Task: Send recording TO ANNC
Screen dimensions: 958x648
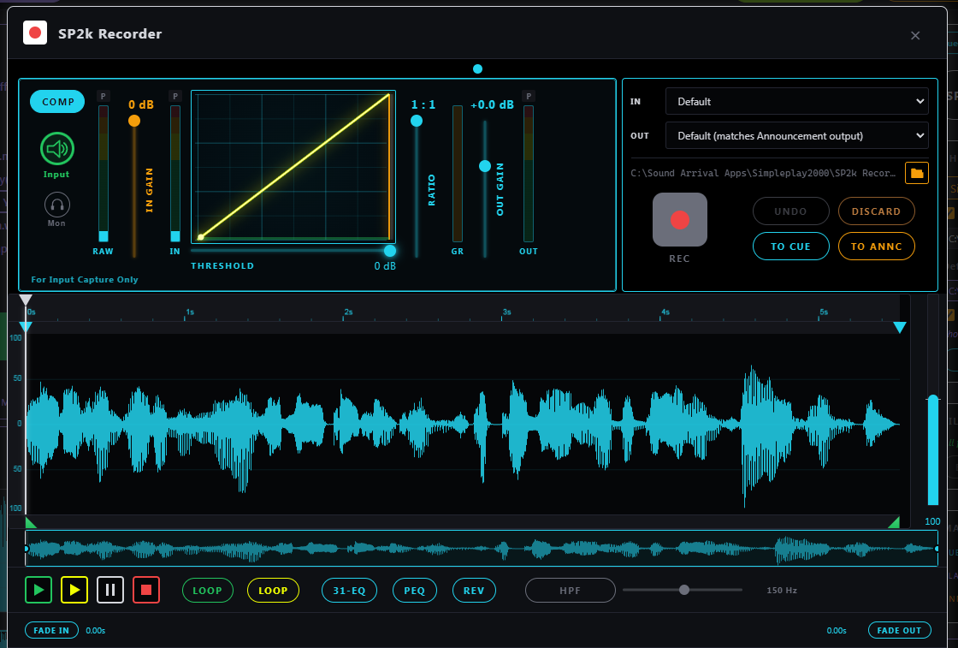Action: tap(876, 247)
